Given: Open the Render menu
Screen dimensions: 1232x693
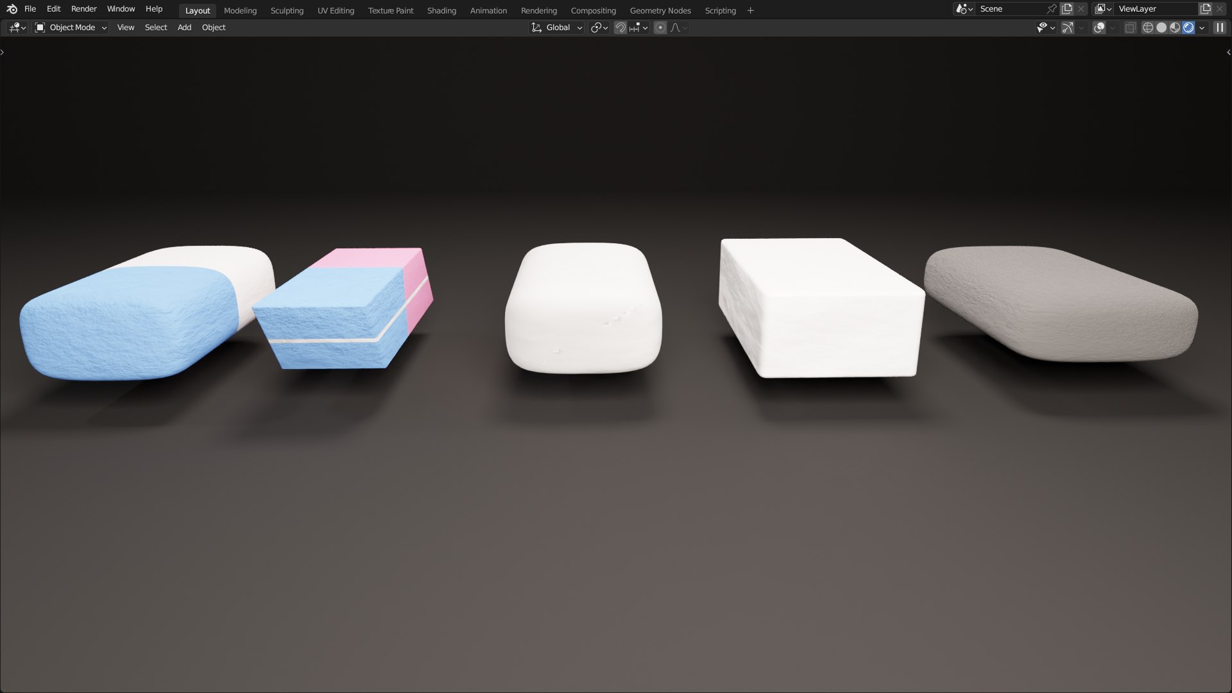Looking at the screenshot, I should pyautogui.click(x=84, y=9).
